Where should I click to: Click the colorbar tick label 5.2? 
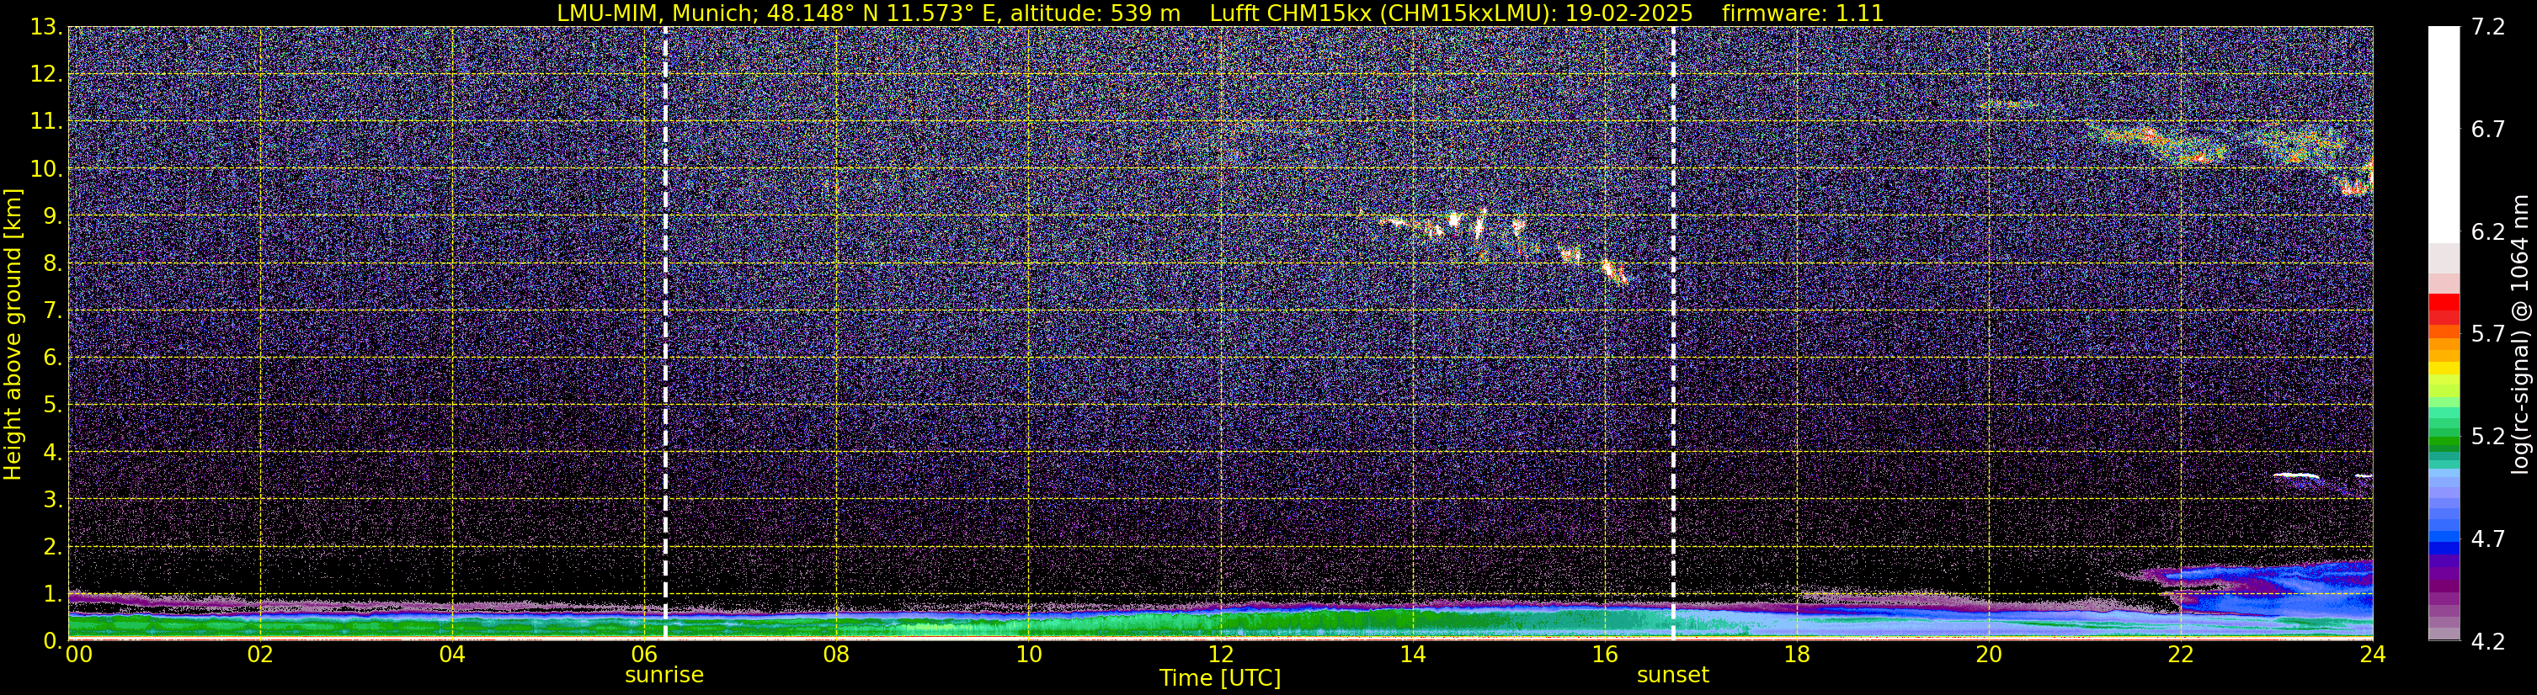coord(2488,436)
